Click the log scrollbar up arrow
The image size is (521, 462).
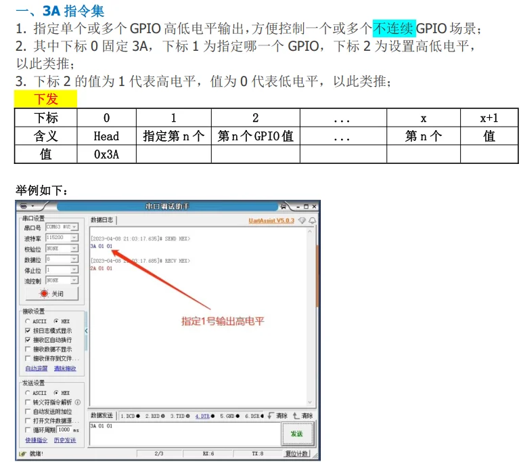(310, 231)
